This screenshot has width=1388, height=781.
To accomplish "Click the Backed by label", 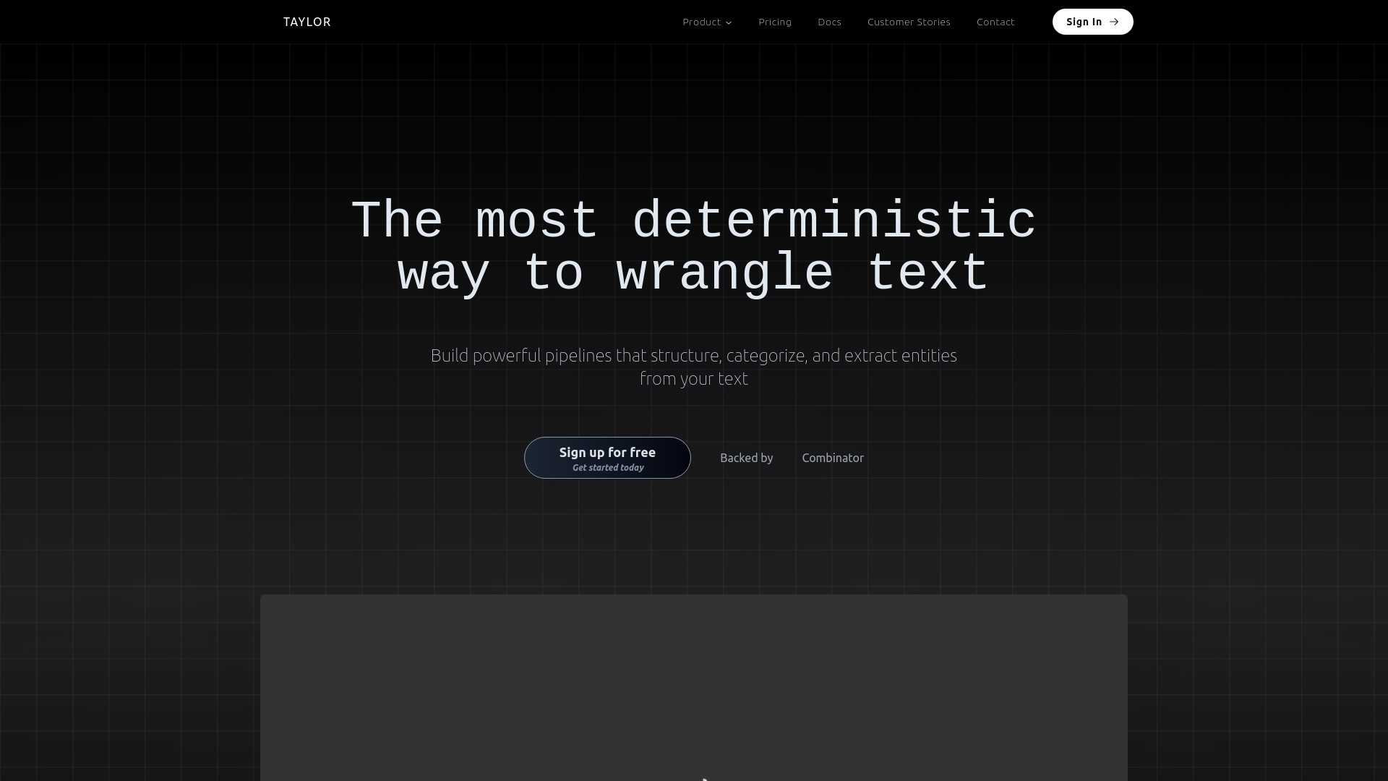I will pos(746,458).
